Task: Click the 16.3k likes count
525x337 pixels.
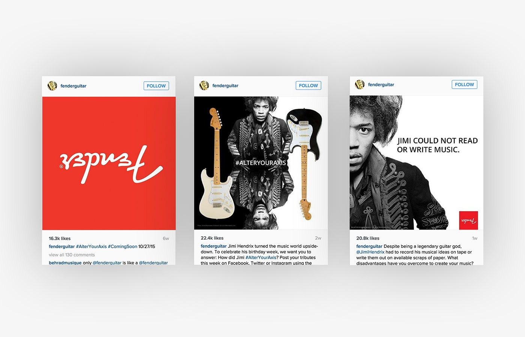Action: click(60, 239)
